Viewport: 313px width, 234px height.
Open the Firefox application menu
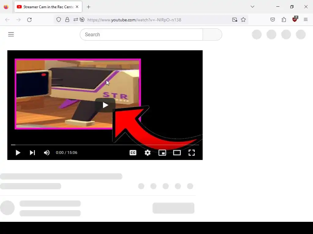pos(306,19)
